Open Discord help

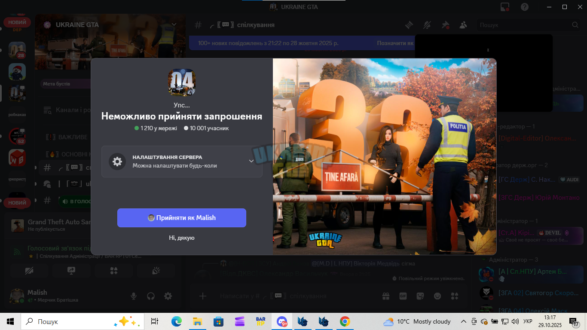pos(525,7)
